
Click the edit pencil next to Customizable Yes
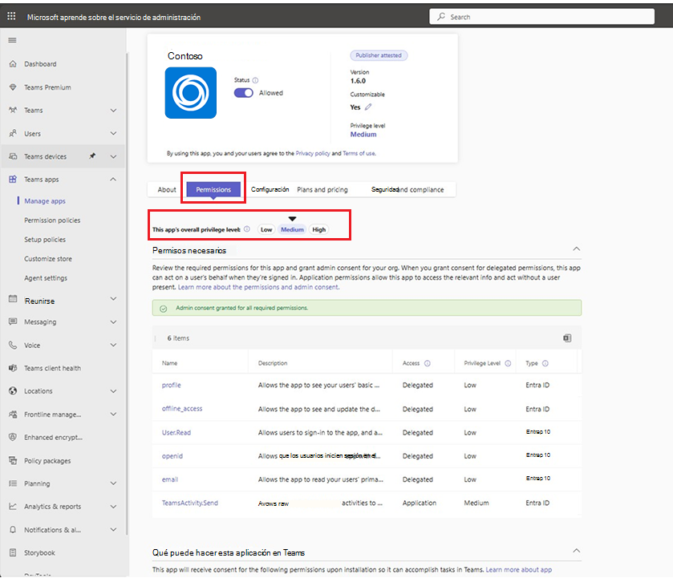[x=368, y=107]
